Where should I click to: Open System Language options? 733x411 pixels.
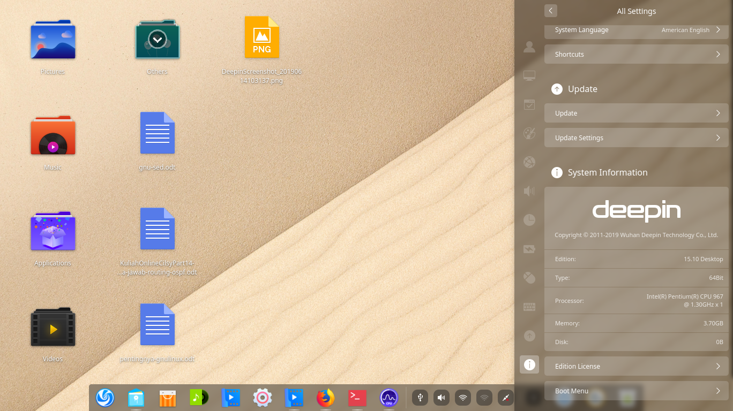636,30
